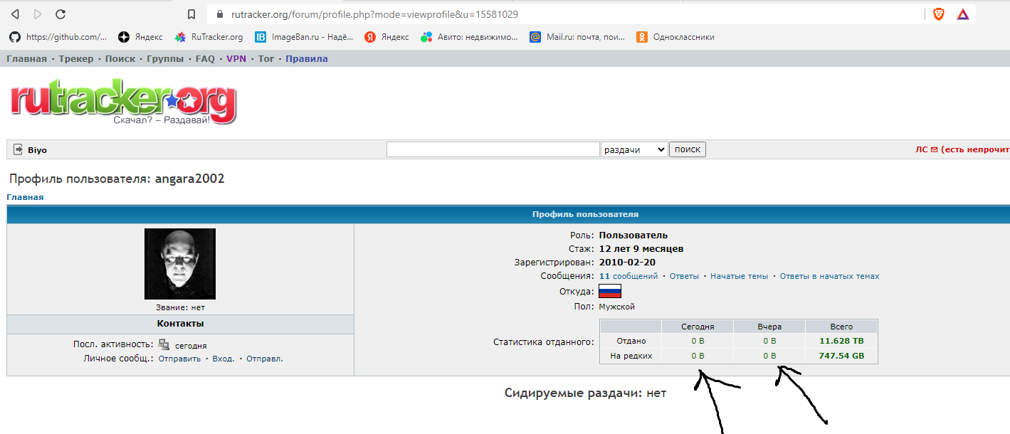This screenshot has height=434, width=1010.
Task: Click Сидируемые раздачи: нет text
Action: [x=585, y=393]
